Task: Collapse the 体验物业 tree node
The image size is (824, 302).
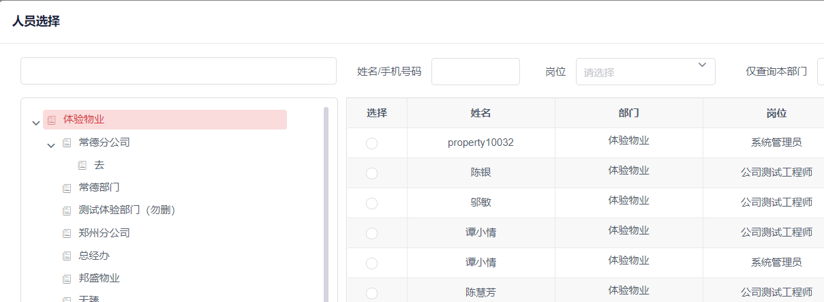Action: [36, 123]
